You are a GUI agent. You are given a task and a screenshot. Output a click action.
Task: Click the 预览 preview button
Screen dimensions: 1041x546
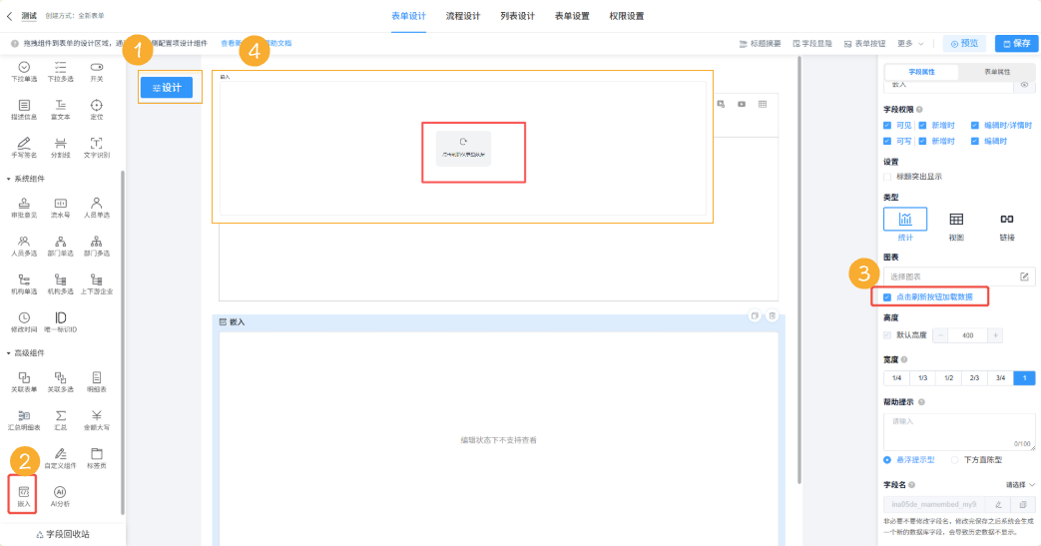964,44
